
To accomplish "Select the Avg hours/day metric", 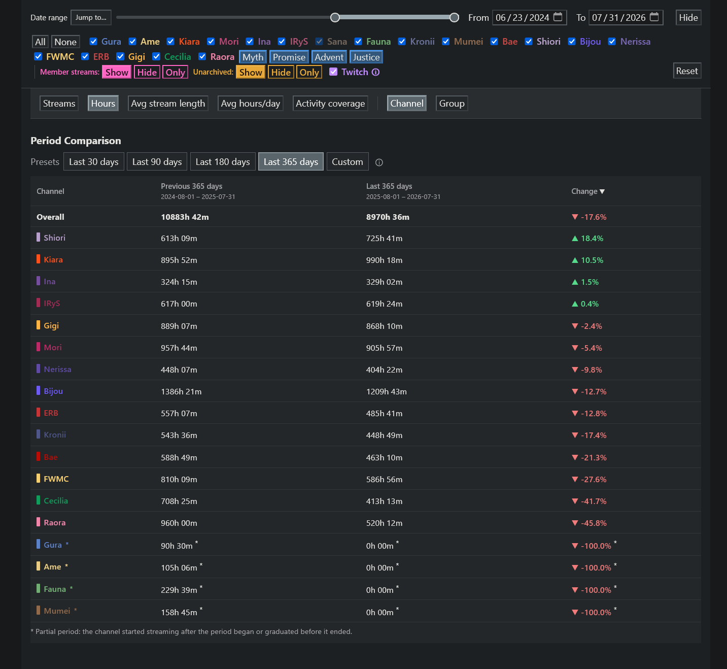I will pos(251,104).
